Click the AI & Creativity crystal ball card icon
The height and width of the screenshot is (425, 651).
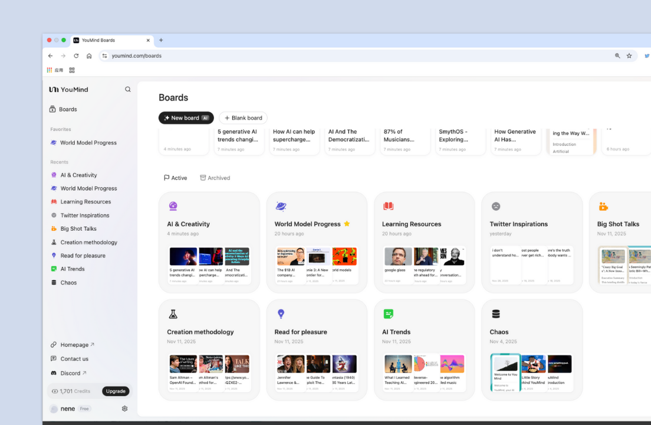[173, 206]
